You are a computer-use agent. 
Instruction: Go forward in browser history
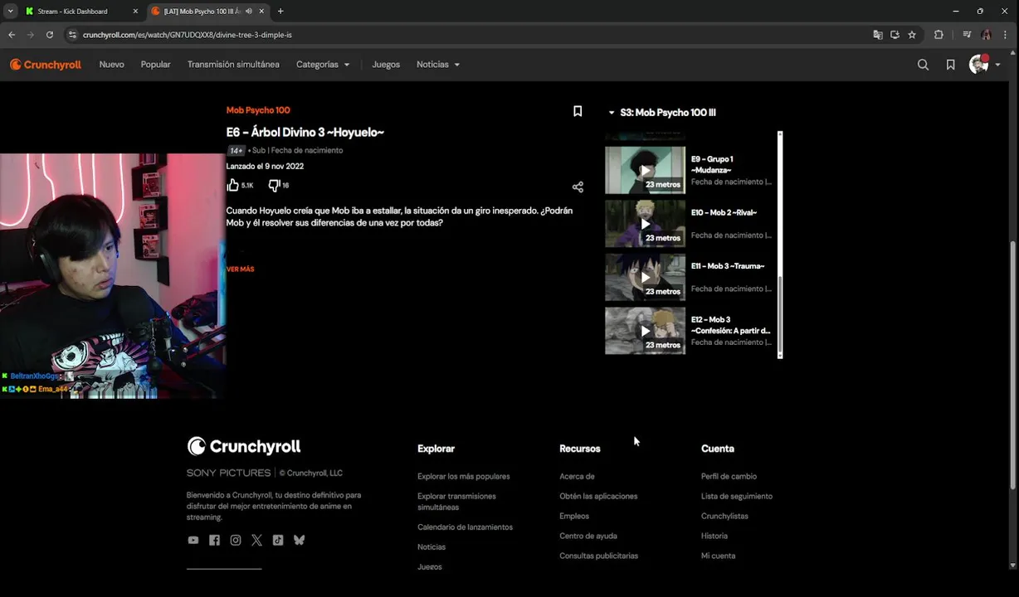tap(31, 35)
